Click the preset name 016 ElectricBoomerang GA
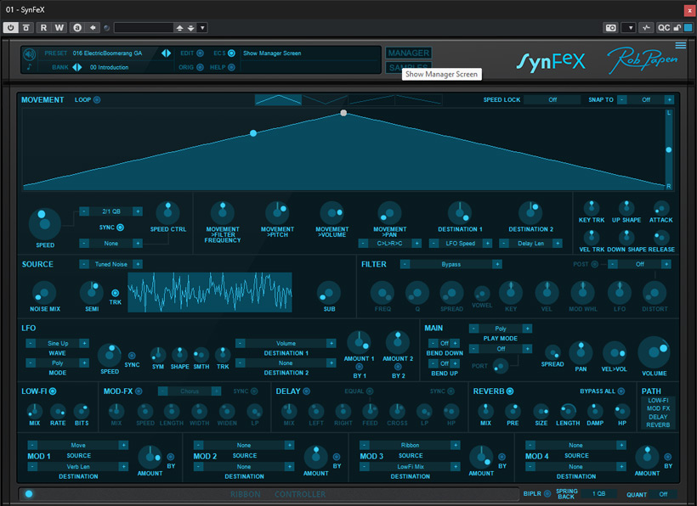Screen dimensions: 697x506 point(107,53)
